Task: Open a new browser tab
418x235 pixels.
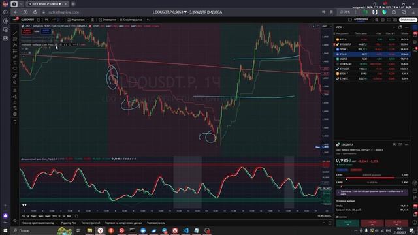Action: (x=72, y=4)
